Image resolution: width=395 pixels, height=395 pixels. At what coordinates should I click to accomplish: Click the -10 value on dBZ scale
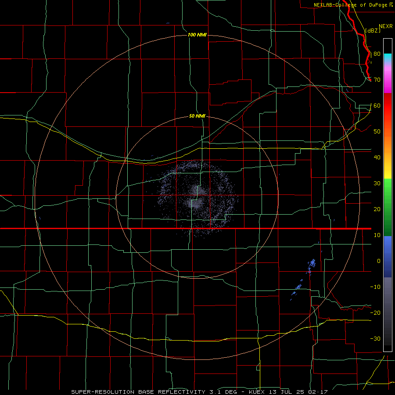375,287
